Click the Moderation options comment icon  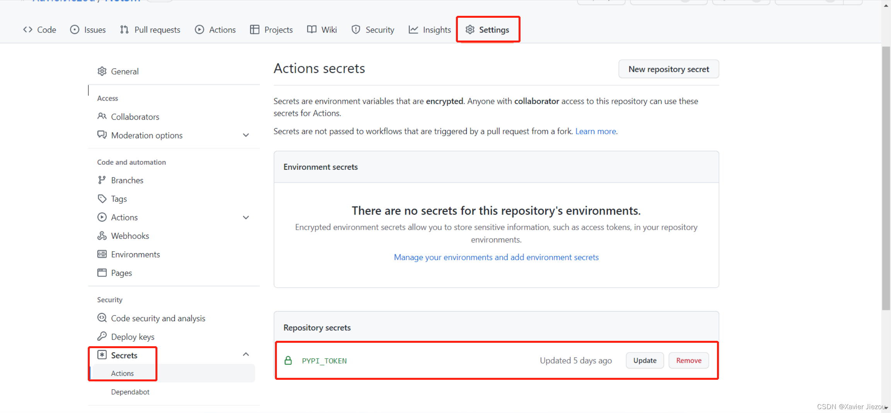(x=102, y=135)
